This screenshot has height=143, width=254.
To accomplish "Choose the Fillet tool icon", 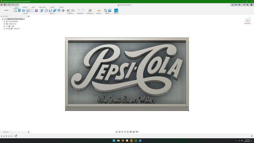I will click(x=46, y=10).
